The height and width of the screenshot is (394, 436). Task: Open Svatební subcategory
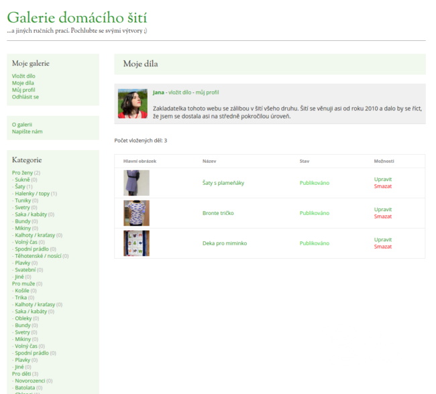[x=25, y=270]
